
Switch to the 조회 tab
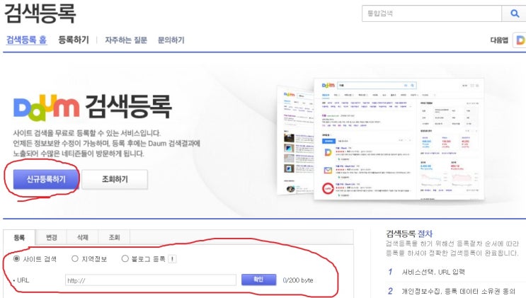pos(114,238)
